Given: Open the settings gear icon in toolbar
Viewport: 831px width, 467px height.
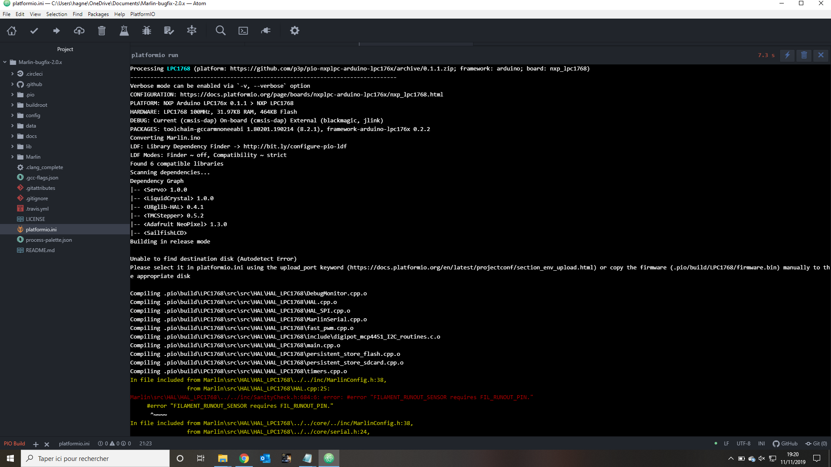Looking at the screenshot, I should click(295, 31).
